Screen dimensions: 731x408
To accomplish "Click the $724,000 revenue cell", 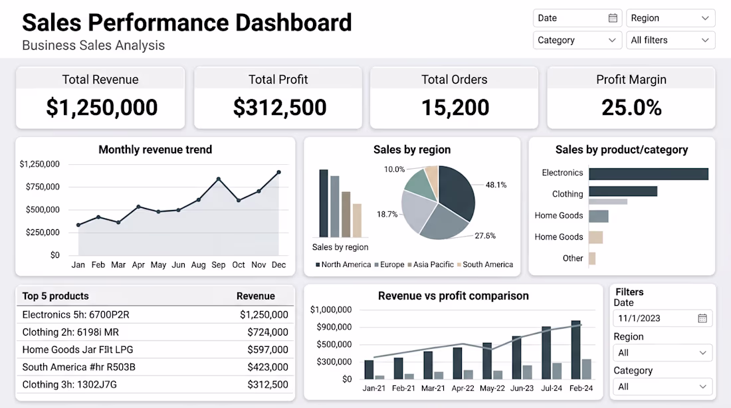I will point(268,332).
